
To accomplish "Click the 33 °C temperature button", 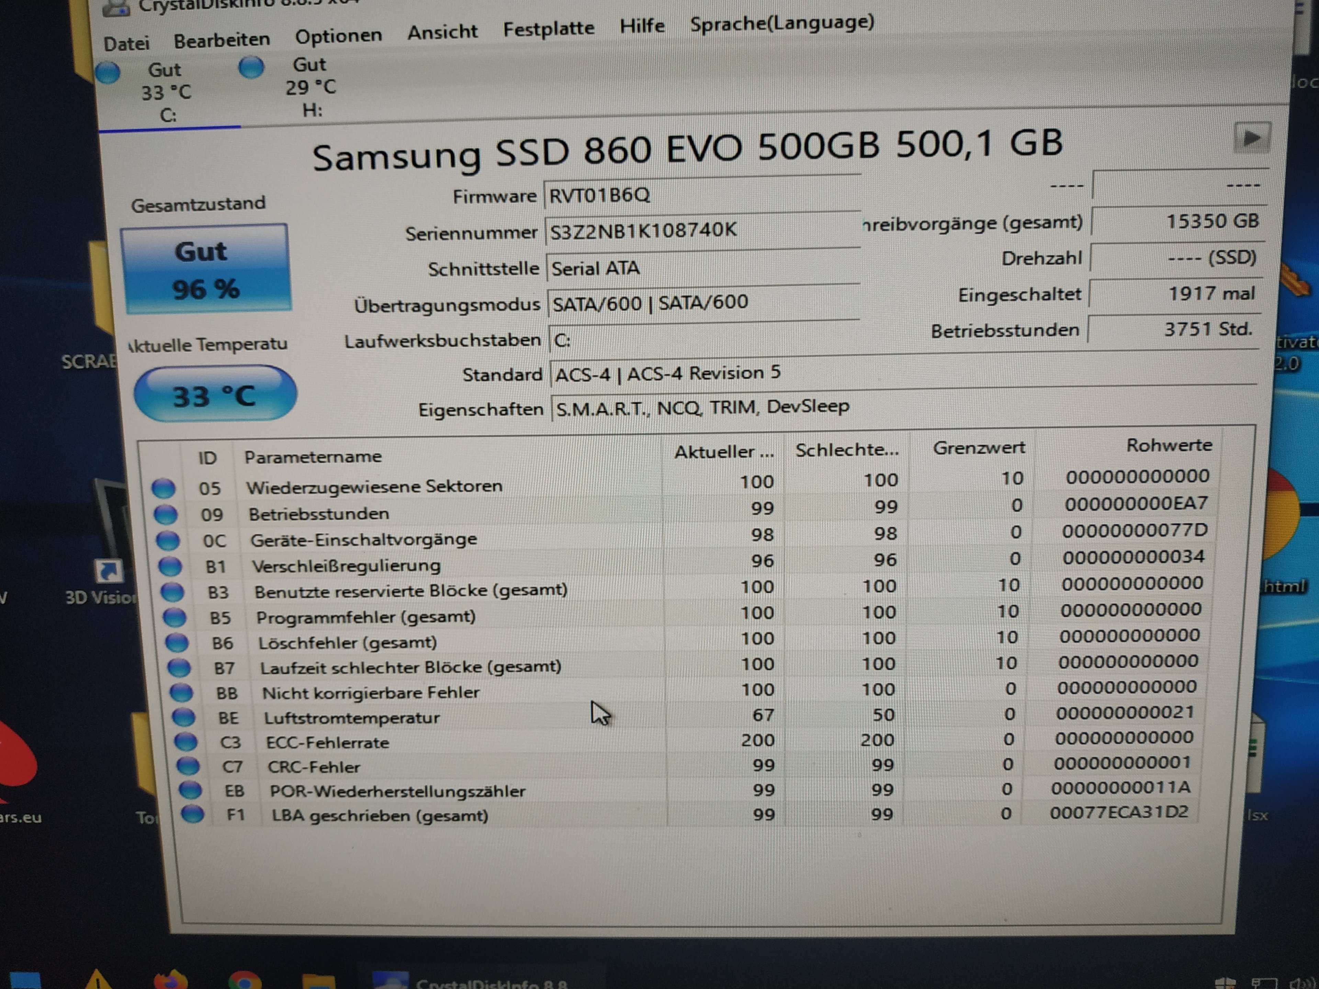I will pos(215,395).
